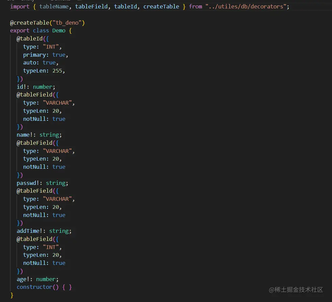Click 'createTable' in the import statement
The width and height of the screenshot is (332, 302).
point(161,7)
